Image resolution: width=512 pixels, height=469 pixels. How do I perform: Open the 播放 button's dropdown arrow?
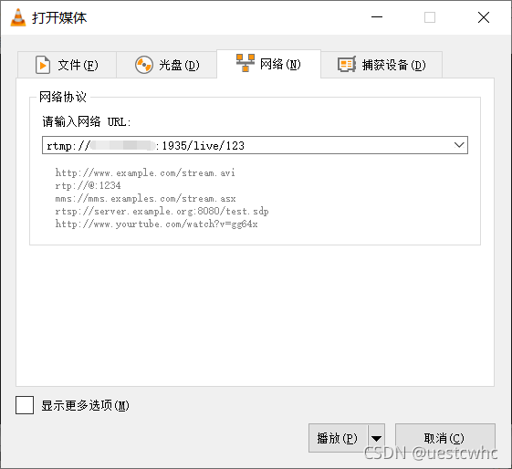coord(377,438)
